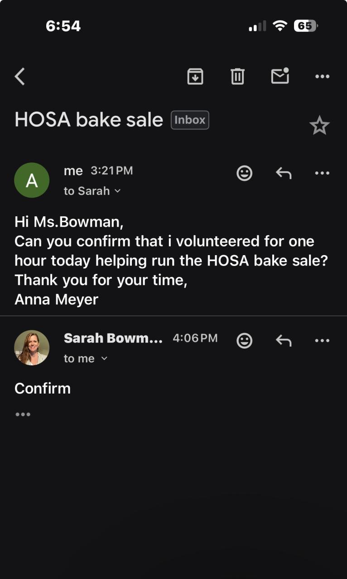
Task: Open more options for my sent message
Action: pyautogui.click(x=322, y=173)
